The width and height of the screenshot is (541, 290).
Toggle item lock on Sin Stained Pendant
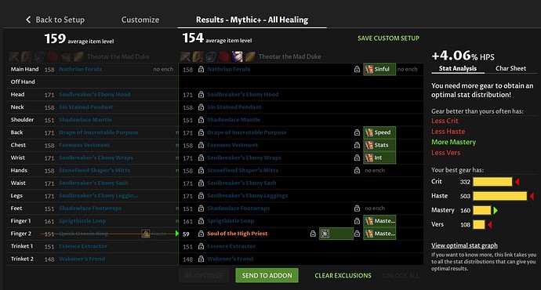click(201, 107)
